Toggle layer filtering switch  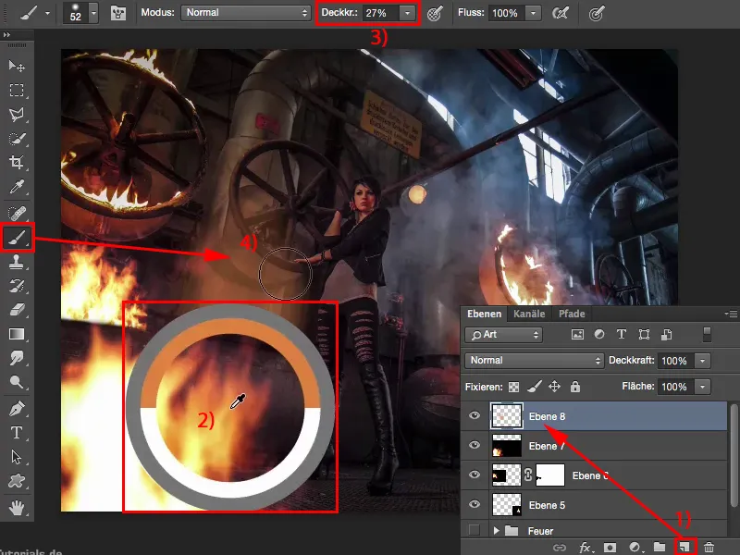[x=707, y=334]
